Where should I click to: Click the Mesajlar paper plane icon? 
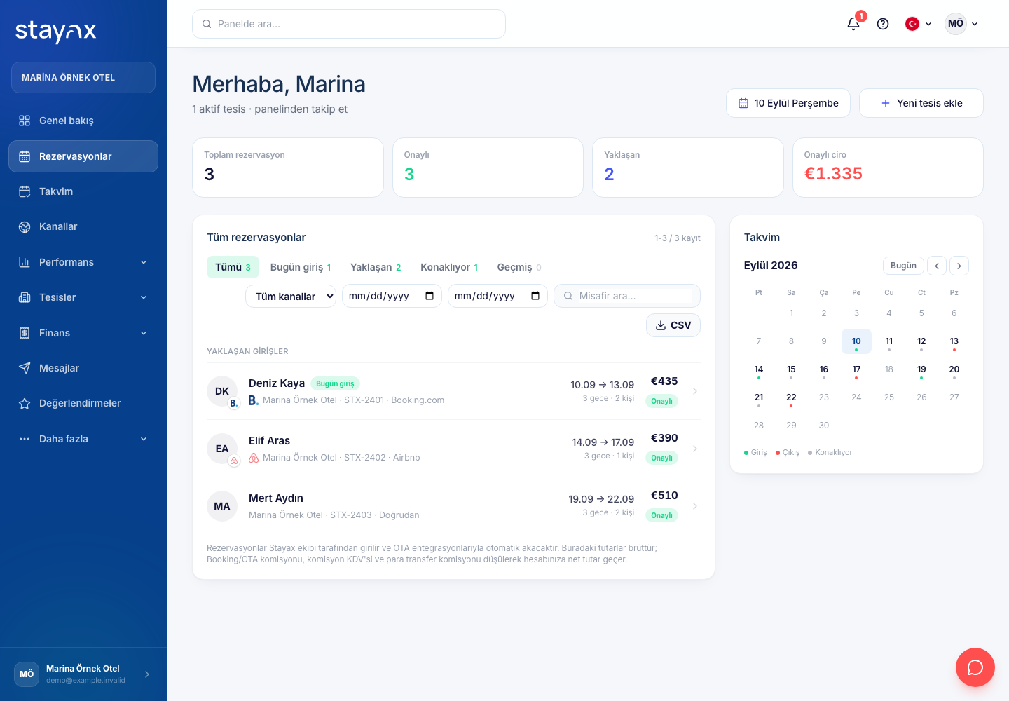(x=25, y=368)
